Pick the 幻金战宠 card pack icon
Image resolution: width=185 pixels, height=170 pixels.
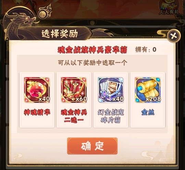(x=111, y=90)
